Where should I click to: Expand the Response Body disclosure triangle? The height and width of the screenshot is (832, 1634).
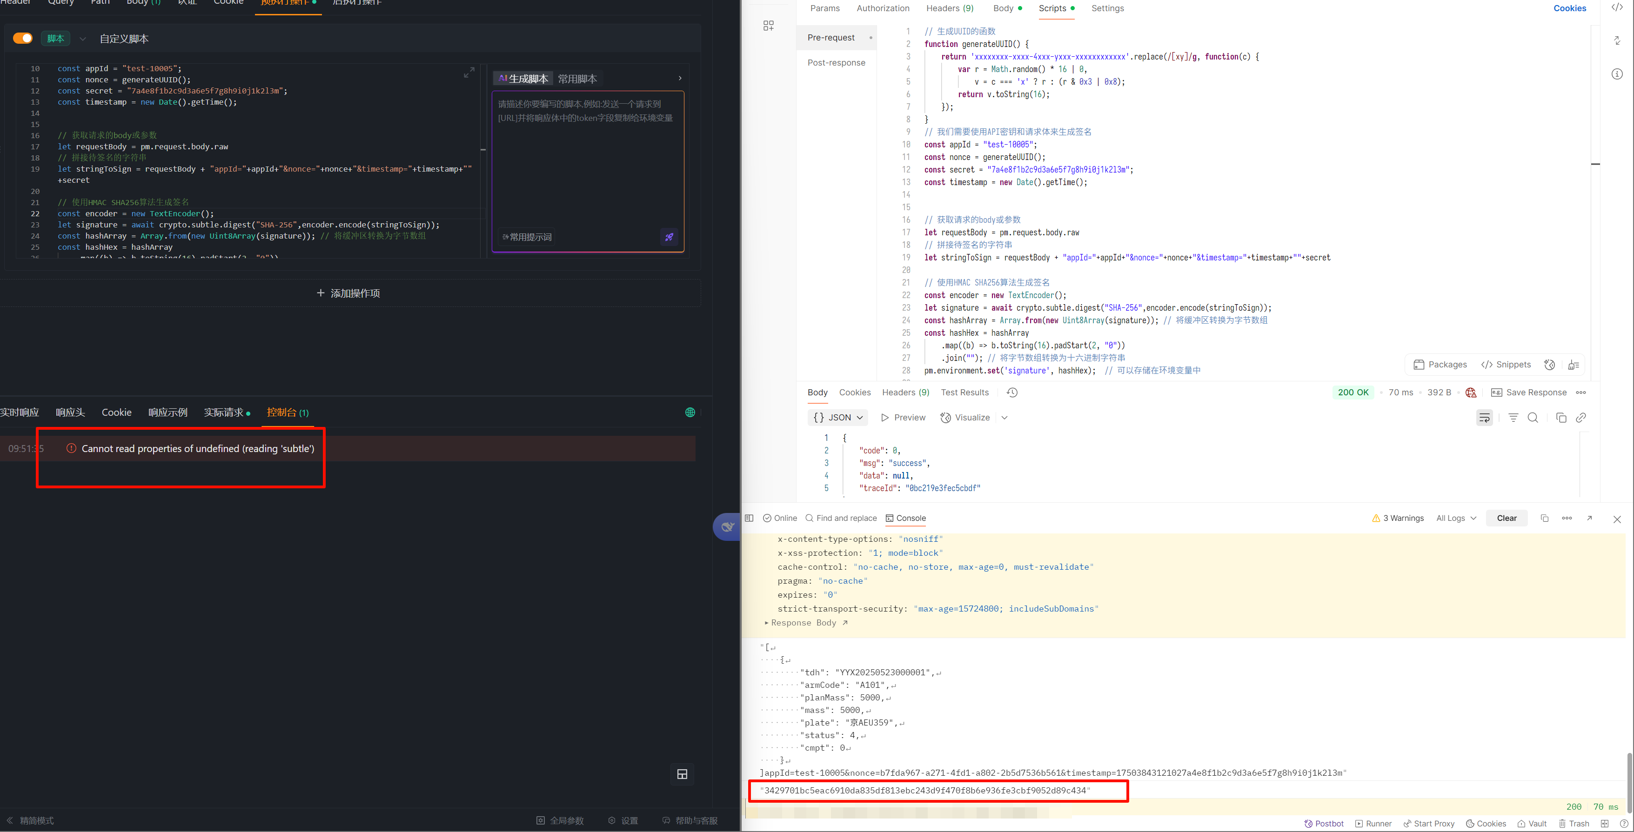point(767,623)
